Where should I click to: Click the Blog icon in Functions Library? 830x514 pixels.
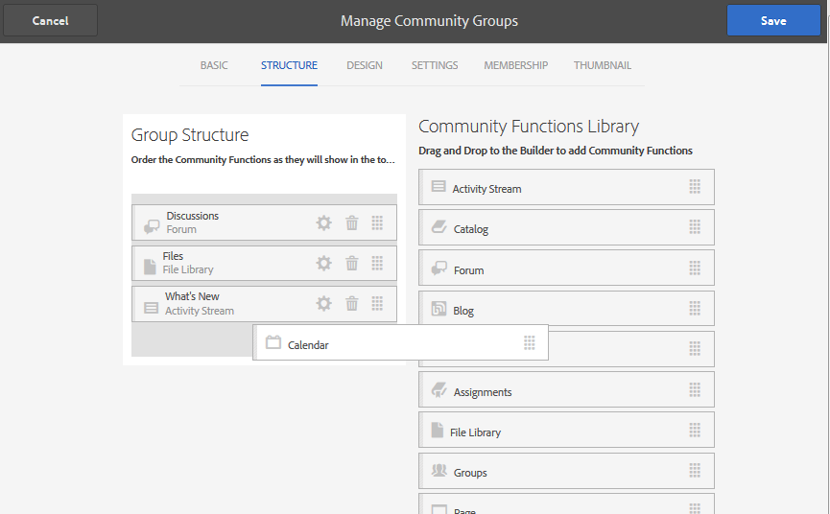click(x=439, y=308)
